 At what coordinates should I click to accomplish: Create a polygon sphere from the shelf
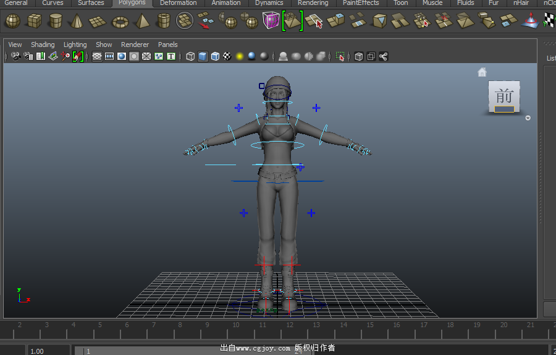[13, 20]
